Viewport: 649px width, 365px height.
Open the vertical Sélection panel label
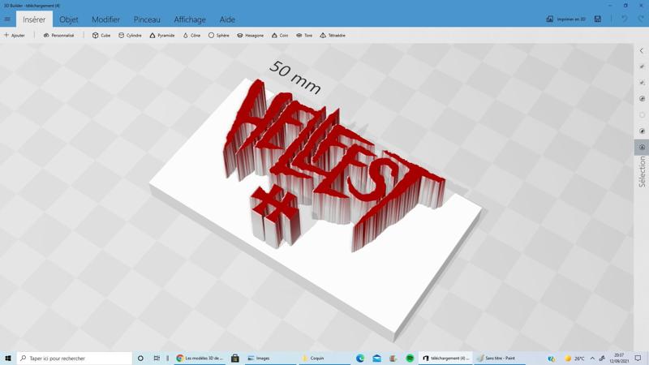point(642,172)
